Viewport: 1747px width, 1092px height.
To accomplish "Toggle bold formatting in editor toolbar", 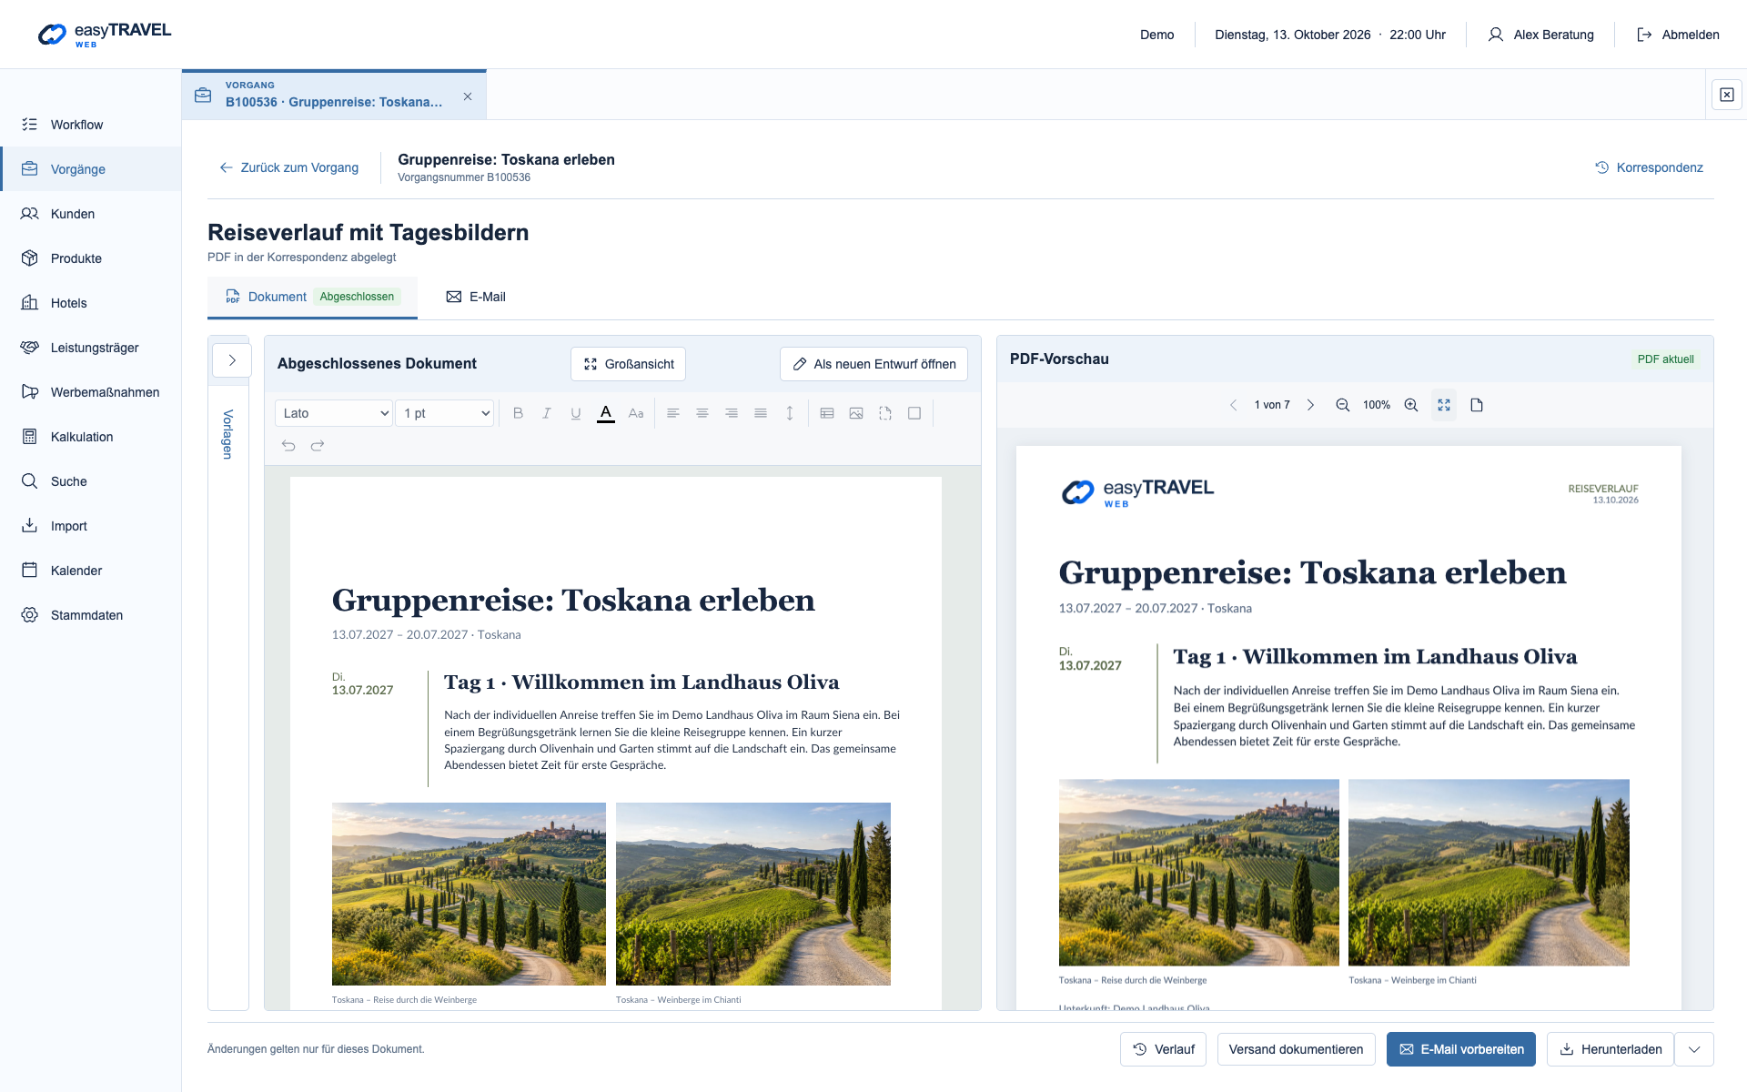I will [x=518, y=413].
